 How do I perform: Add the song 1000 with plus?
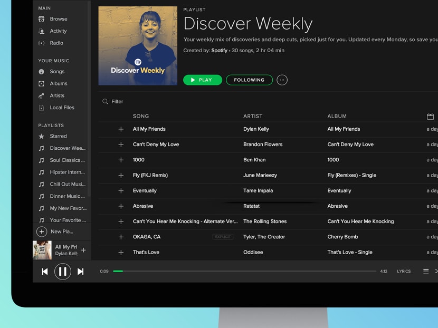click(121, 160)
